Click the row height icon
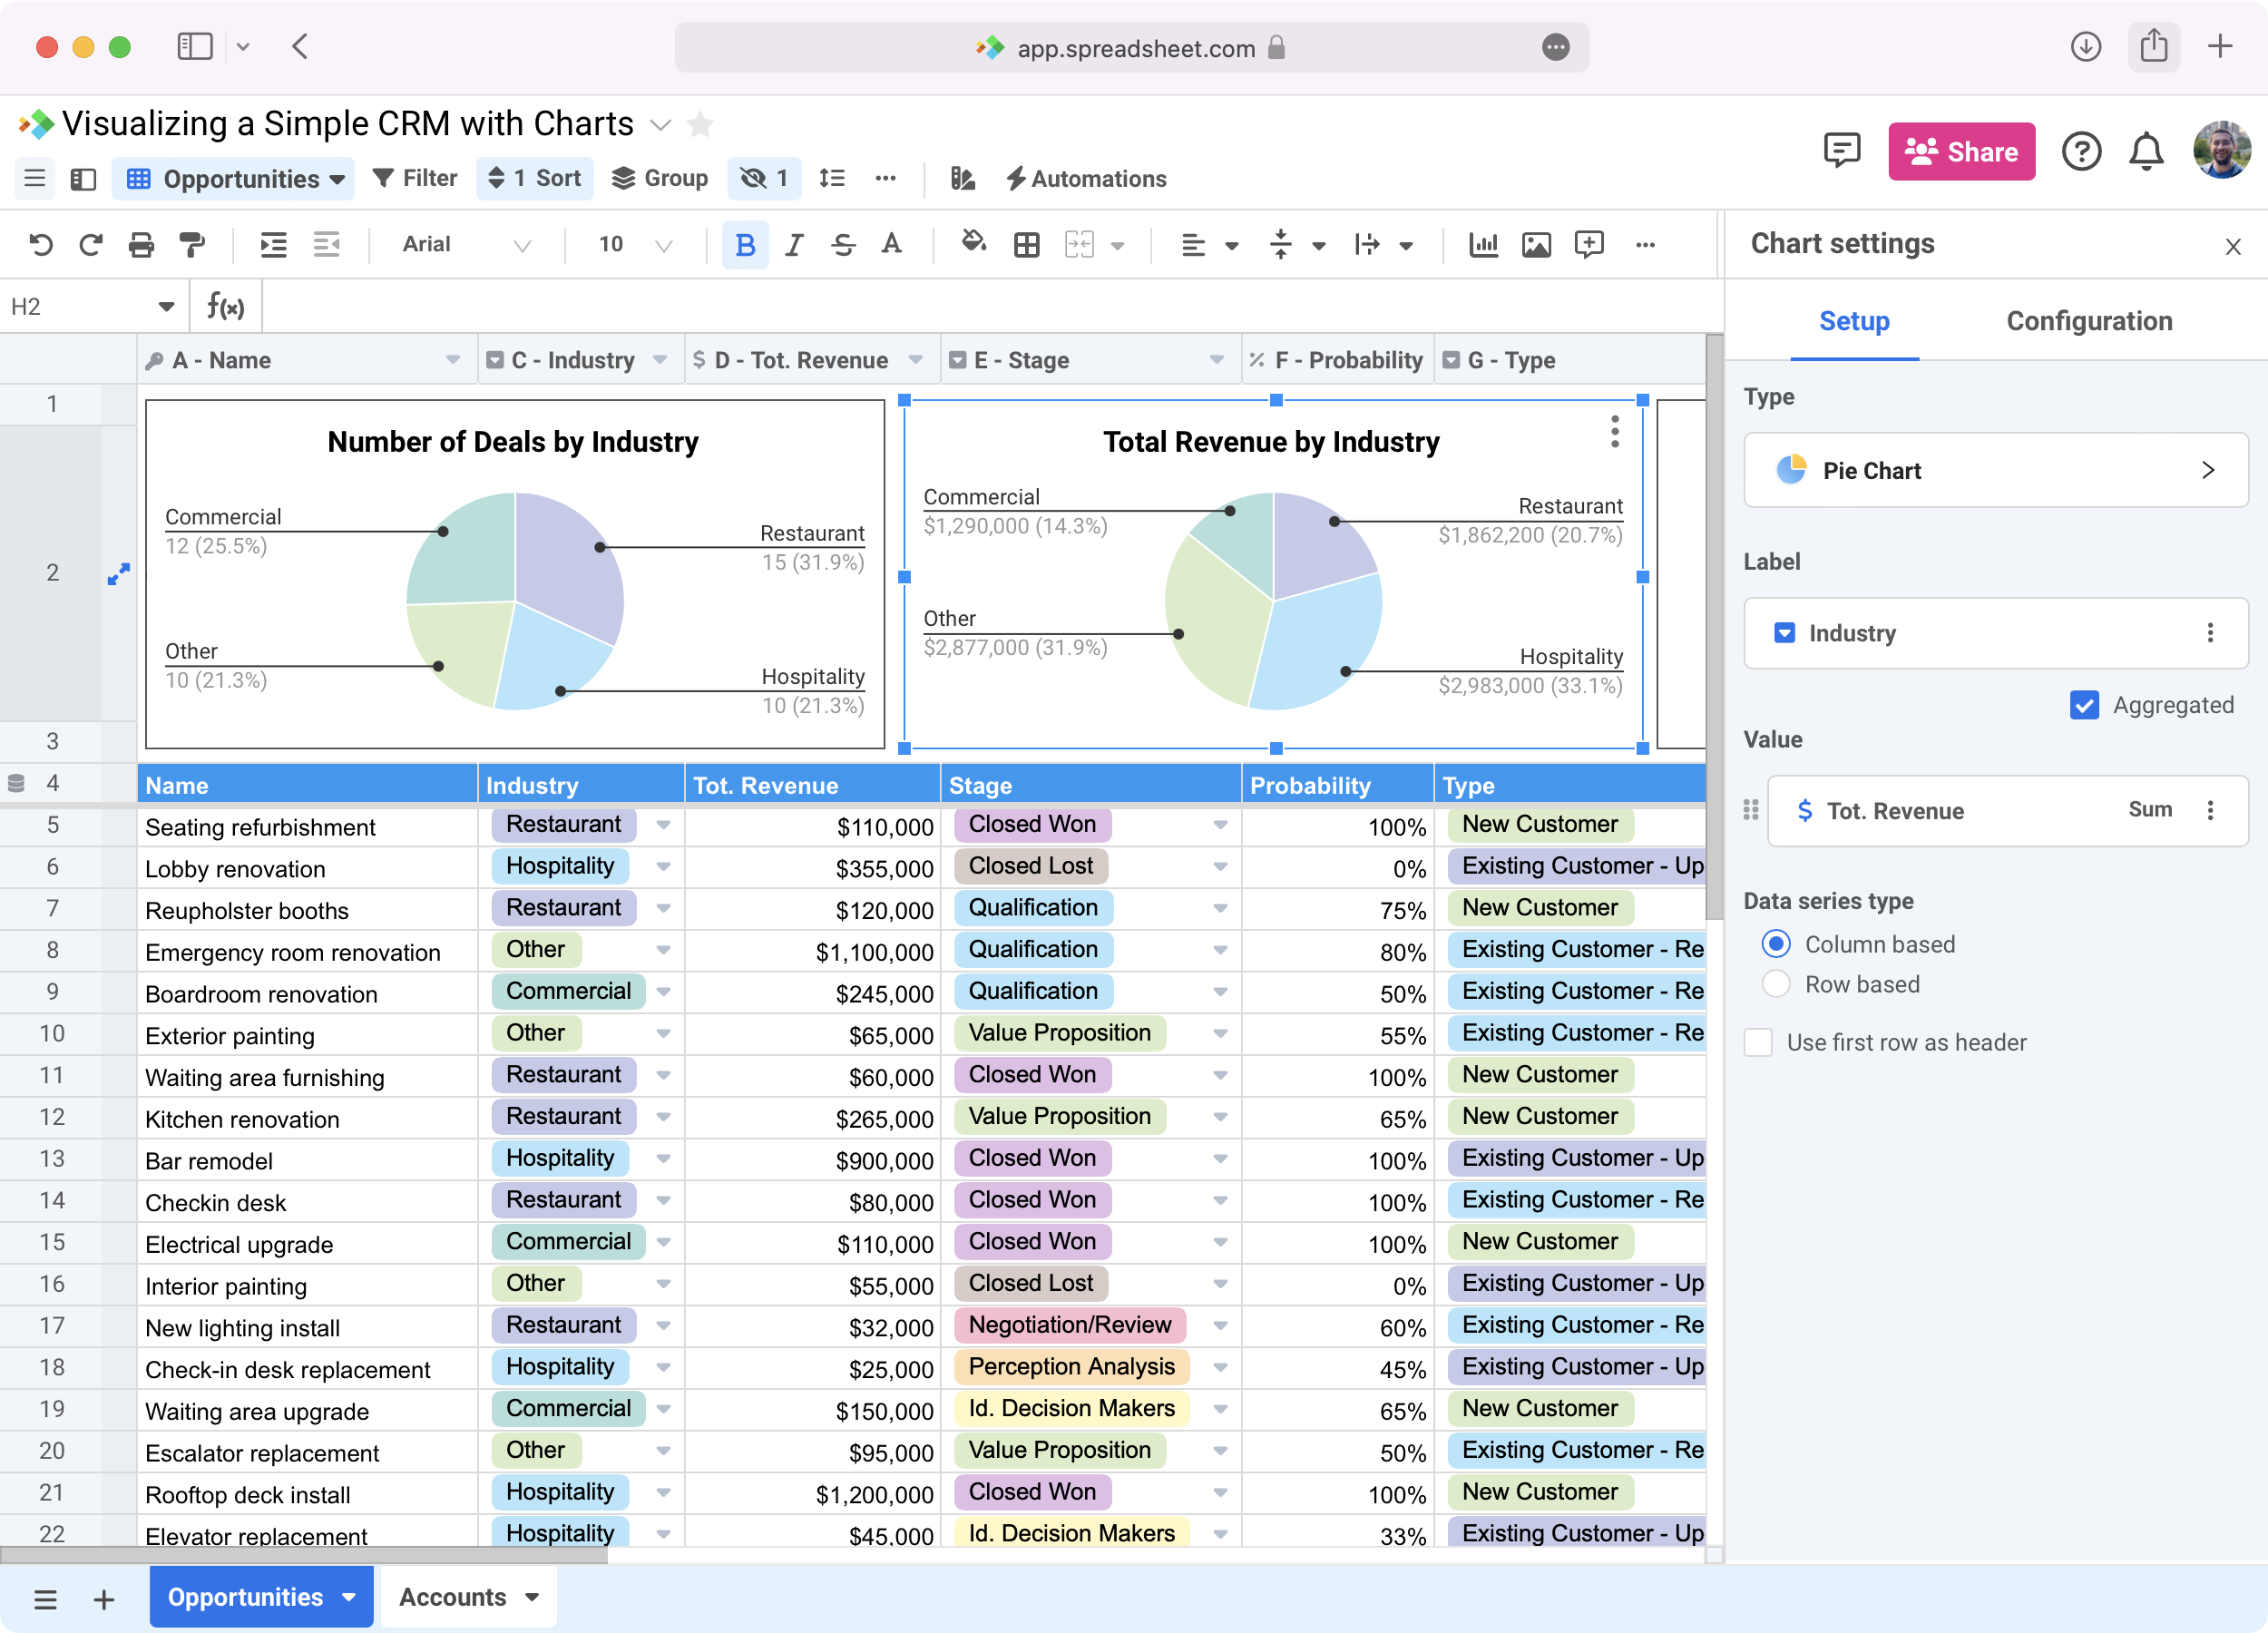The width and height of the screenshot is (2268, 1633). (832, 178)
